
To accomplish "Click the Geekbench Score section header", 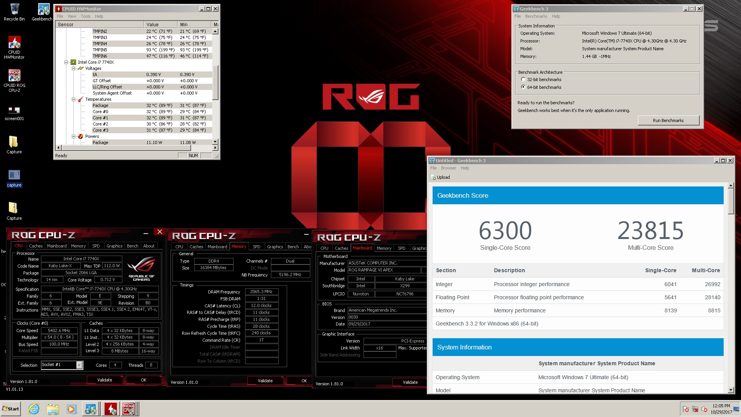I will (578, 195).
